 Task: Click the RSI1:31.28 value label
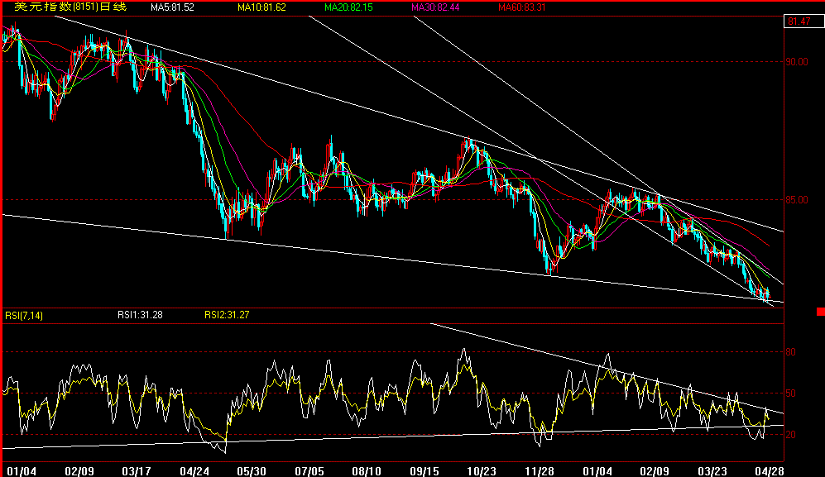pos(141,315)
